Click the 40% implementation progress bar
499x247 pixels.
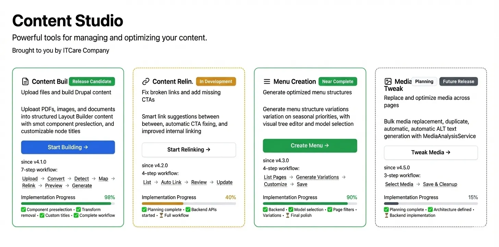(x=189, y=203)
